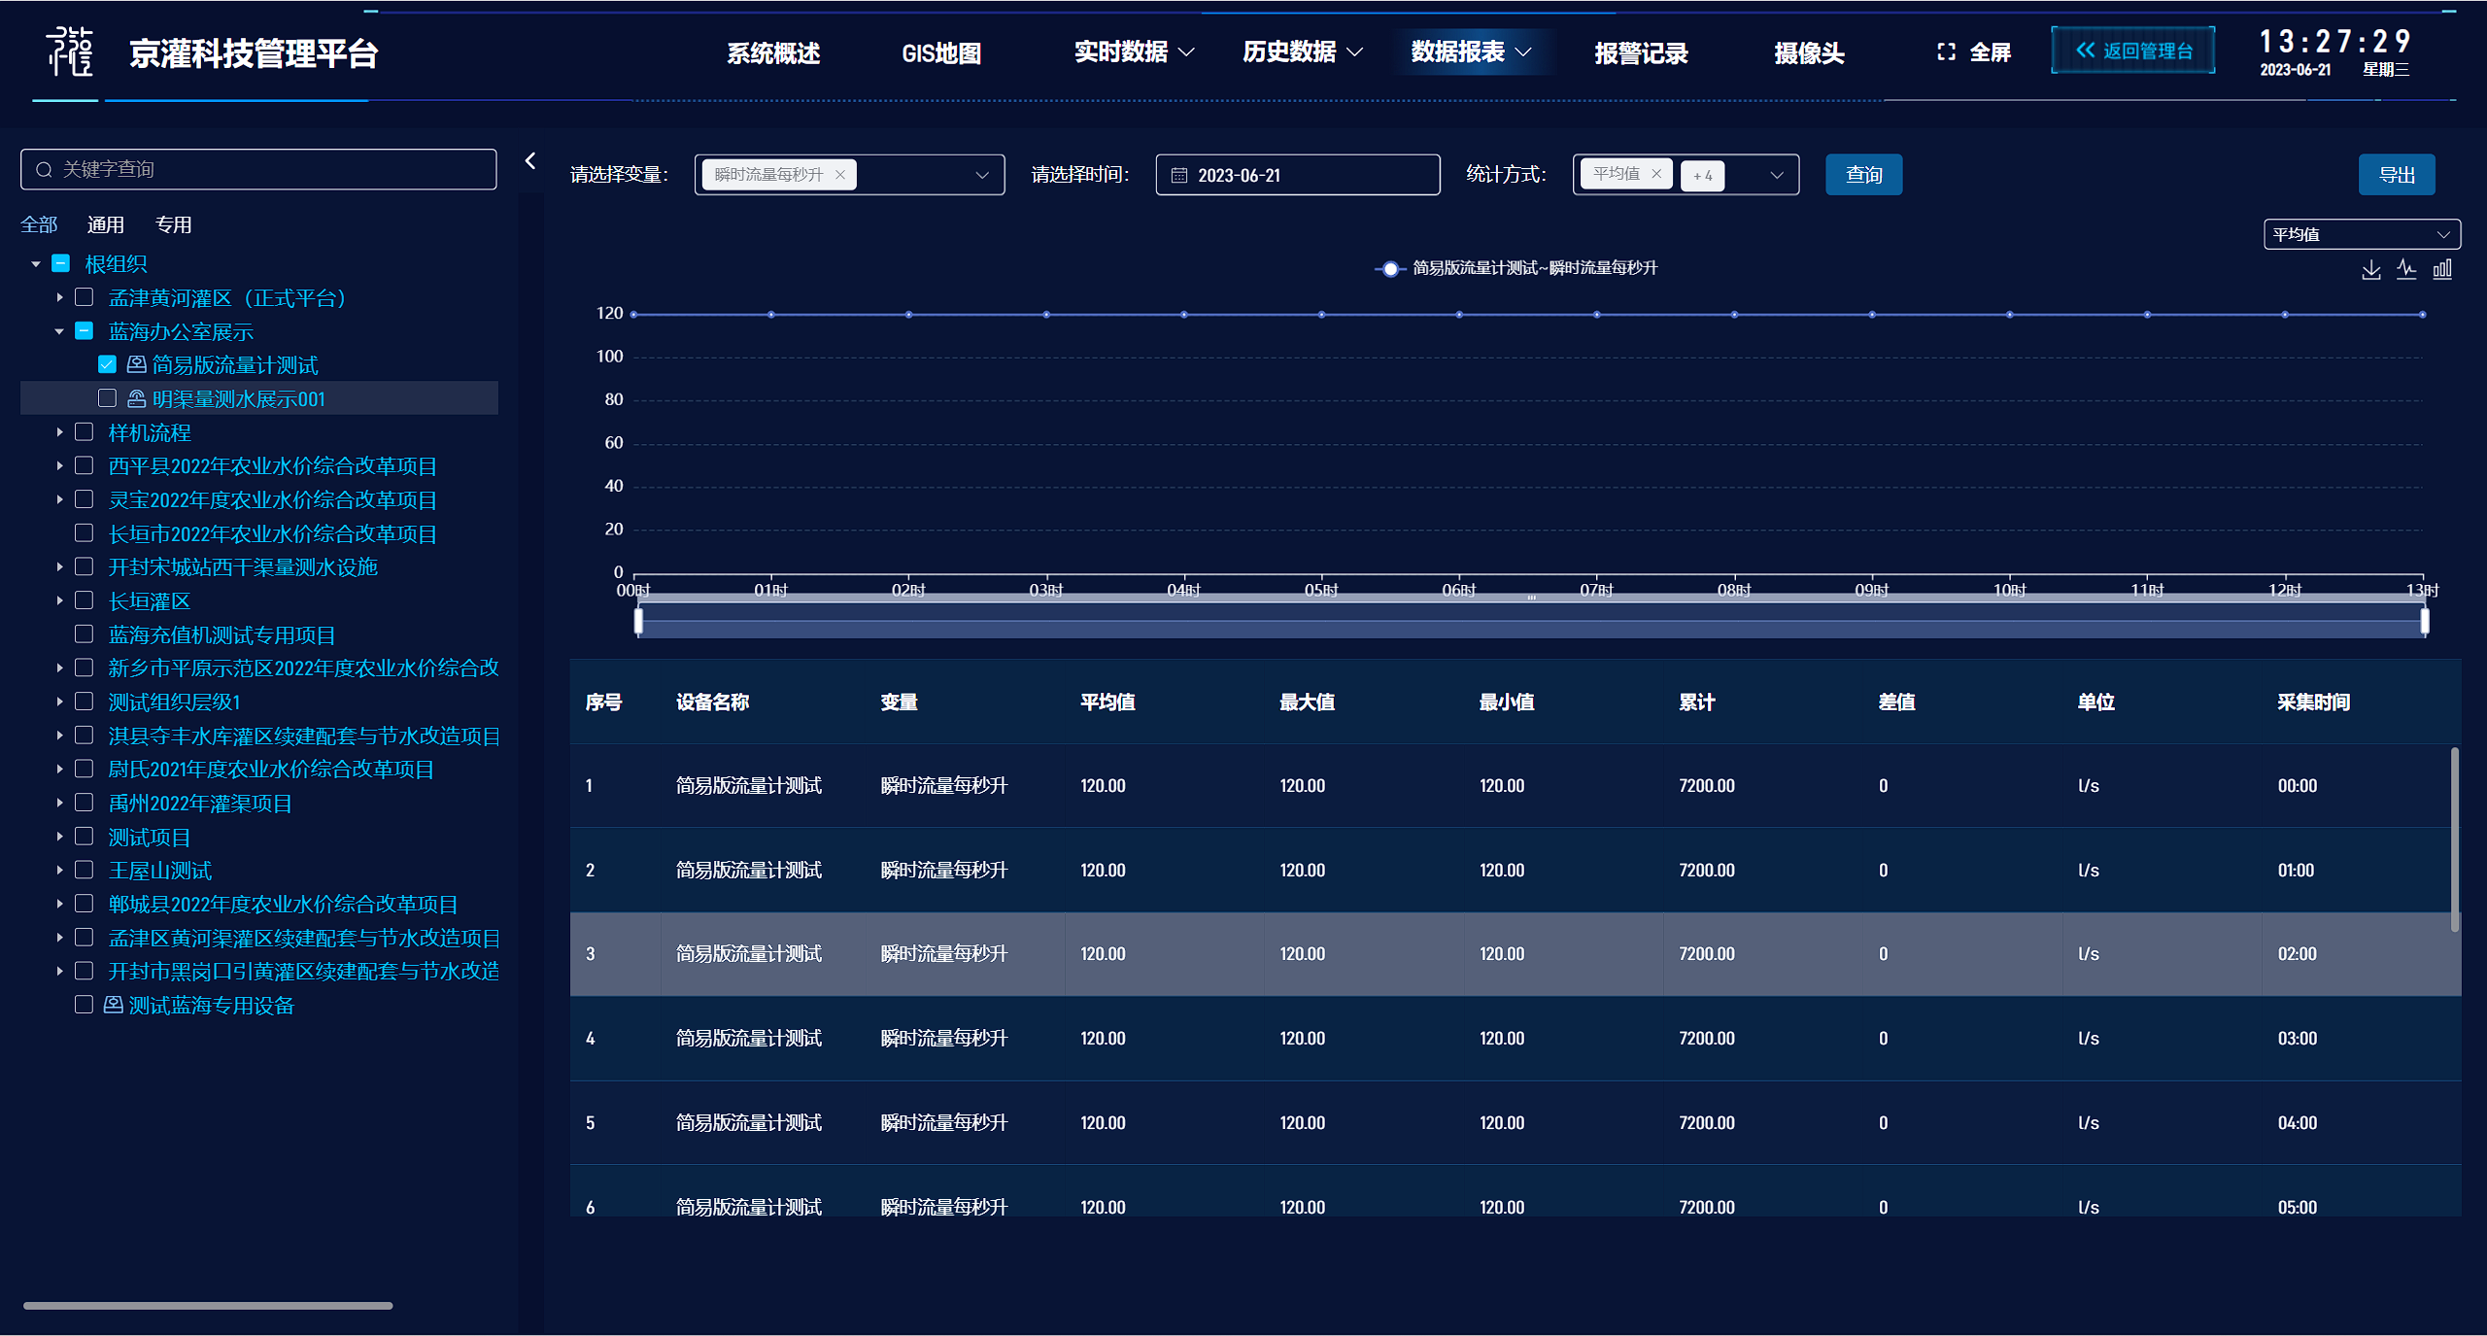Expand the 样机流程 tree node
Screen dimensions: 2487x1336
pos(59,432)
